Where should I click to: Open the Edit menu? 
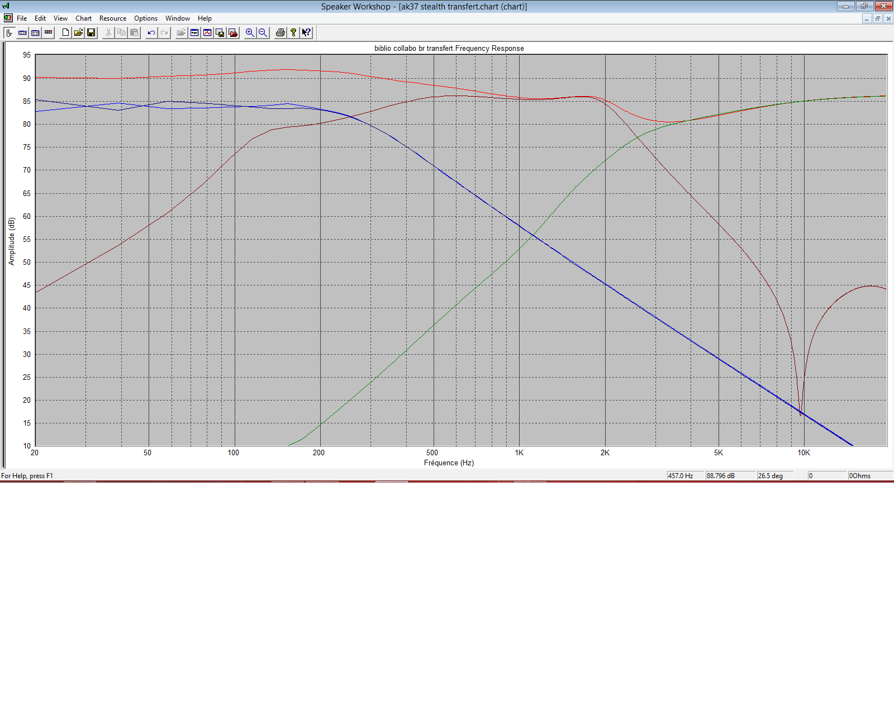click(x=40, y=18)
